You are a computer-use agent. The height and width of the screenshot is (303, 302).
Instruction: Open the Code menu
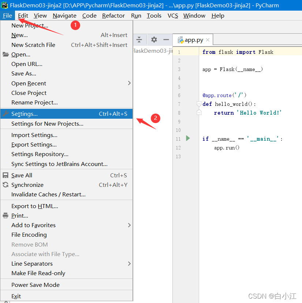click(x=89, y=16)
